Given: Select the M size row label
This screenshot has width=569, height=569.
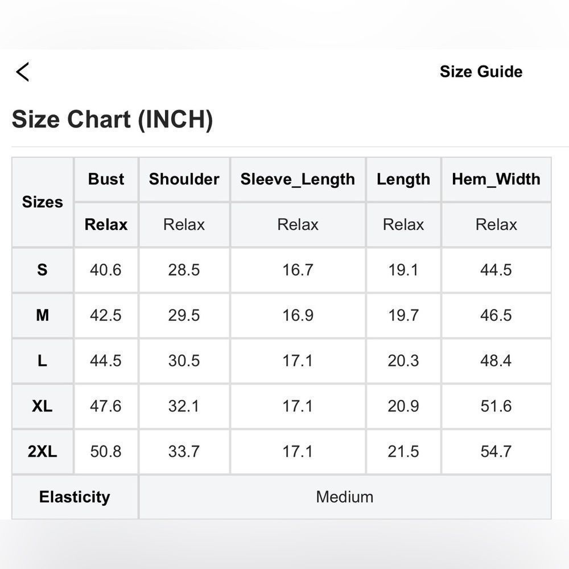Looking at the screenshot, I should (x=43, y=315).
